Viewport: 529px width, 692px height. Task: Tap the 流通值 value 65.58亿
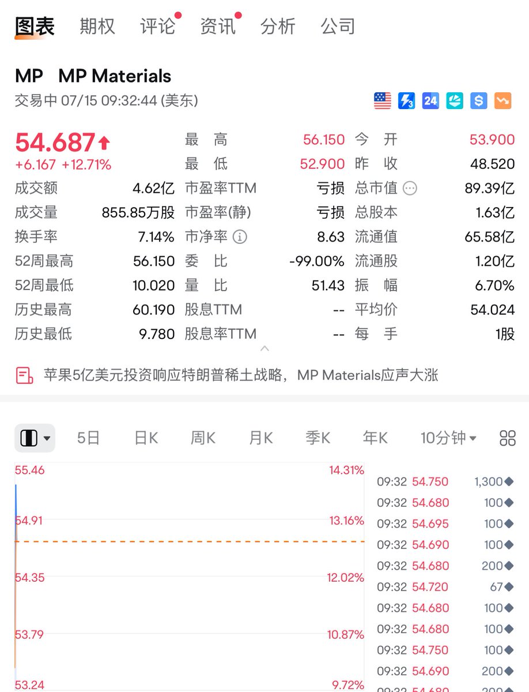tap(490, 236)
